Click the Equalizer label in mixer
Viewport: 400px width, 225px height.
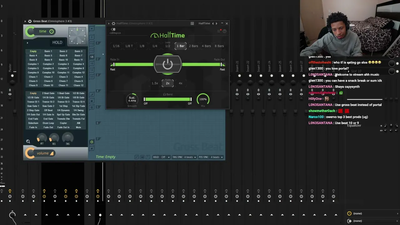[x=354, y=126]
